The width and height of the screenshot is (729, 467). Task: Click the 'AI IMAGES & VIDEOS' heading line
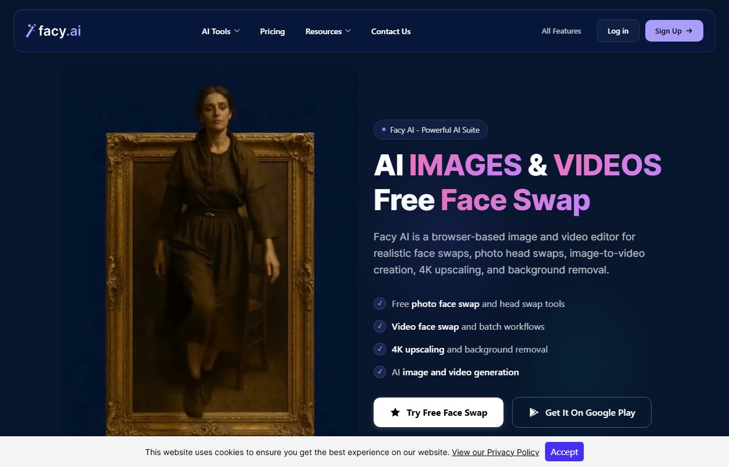point(518,165)
